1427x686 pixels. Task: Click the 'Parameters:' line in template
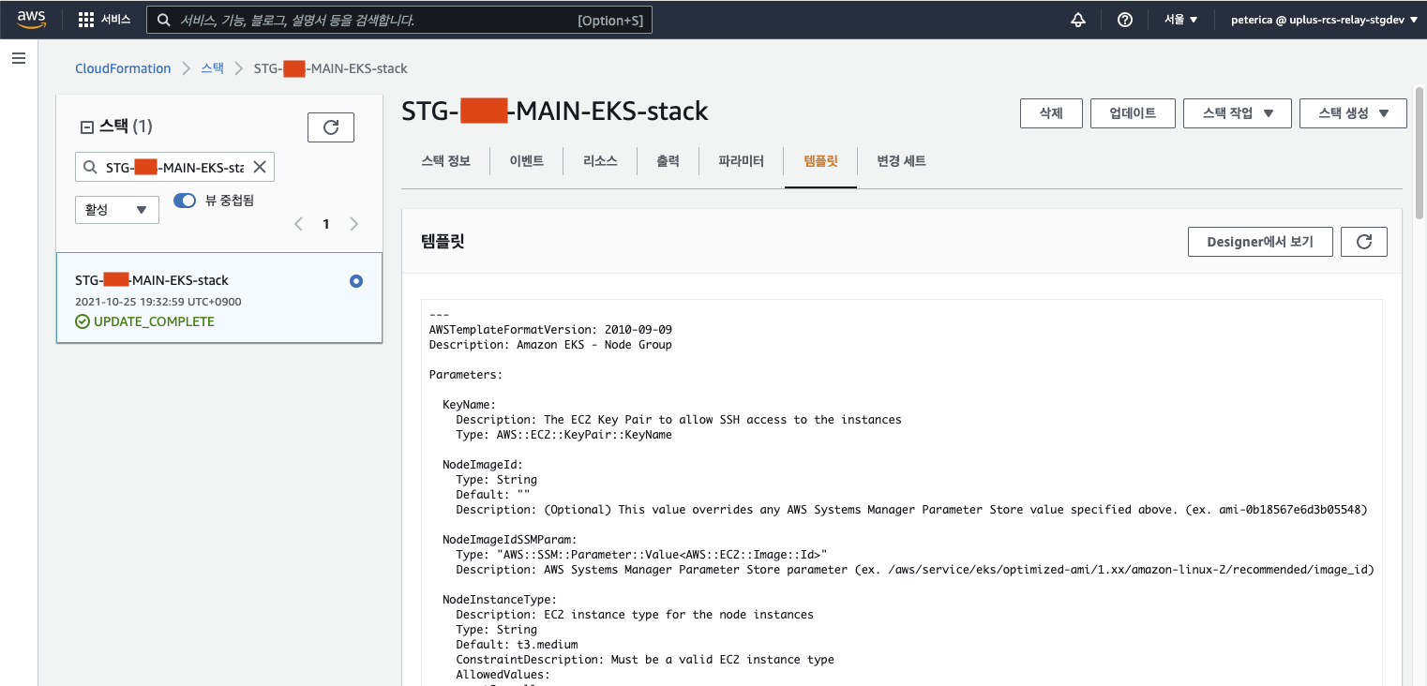click(x=466, y=375)
